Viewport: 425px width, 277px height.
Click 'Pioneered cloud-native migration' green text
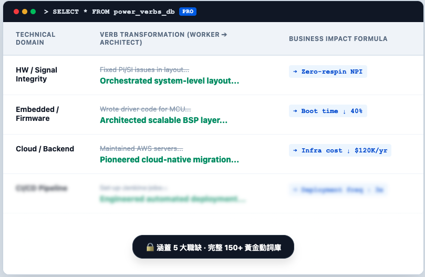(169, 160)
